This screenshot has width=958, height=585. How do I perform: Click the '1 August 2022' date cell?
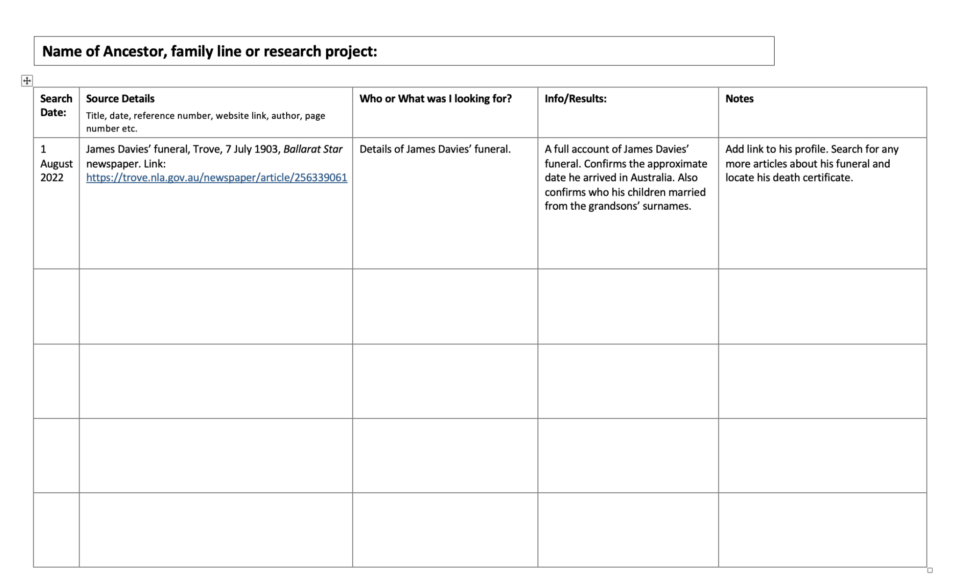(x=56, y=164)
